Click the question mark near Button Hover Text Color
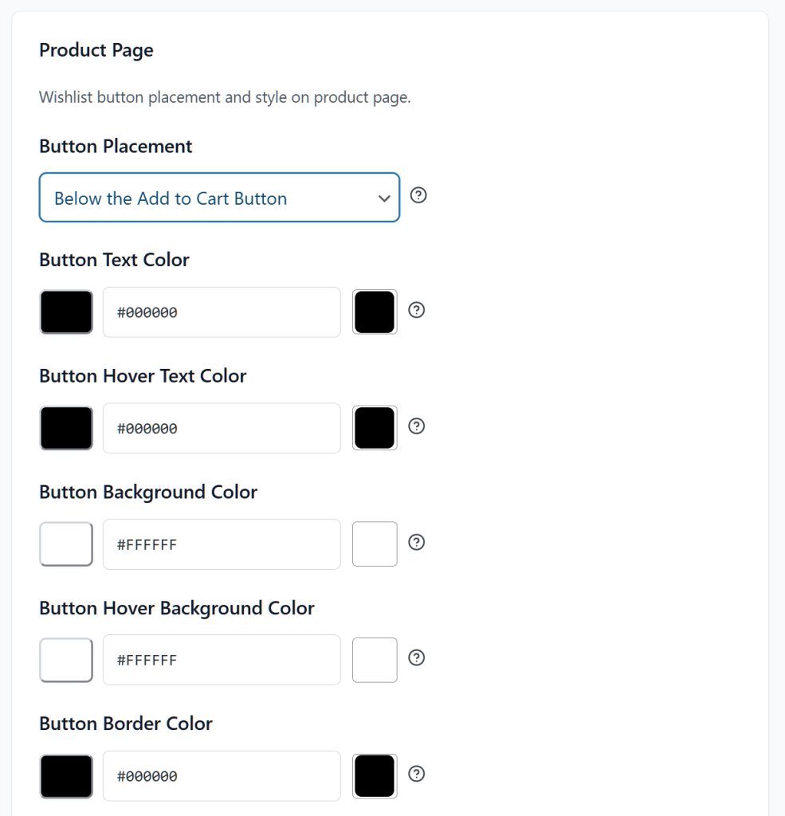 click(416, 426)
